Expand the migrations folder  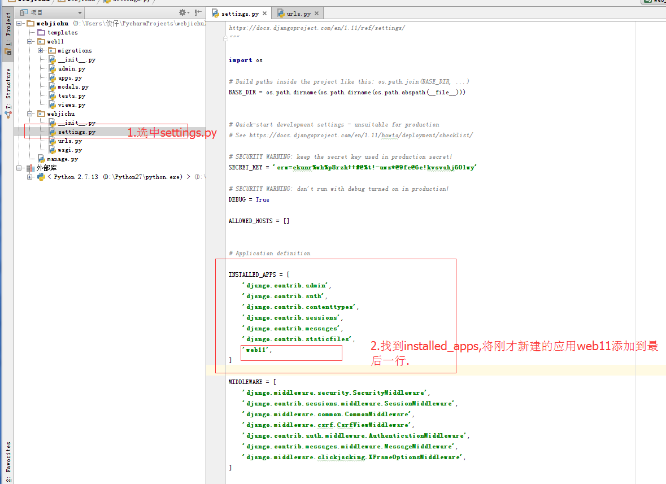(x=40, y=50)
